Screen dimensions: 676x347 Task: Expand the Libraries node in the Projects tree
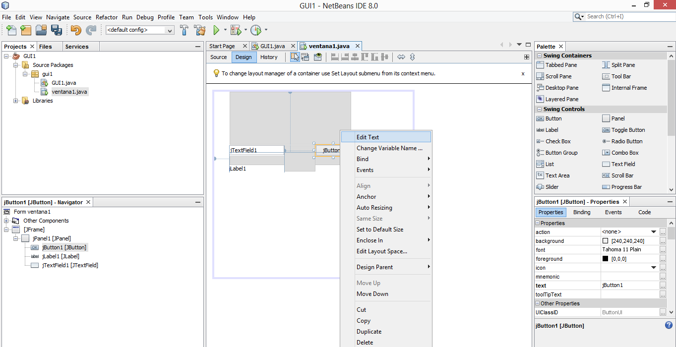(x=15, y=101)
